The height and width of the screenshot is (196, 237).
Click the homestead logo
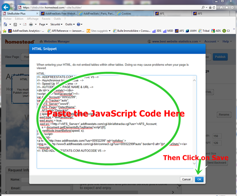click(20, 42)
